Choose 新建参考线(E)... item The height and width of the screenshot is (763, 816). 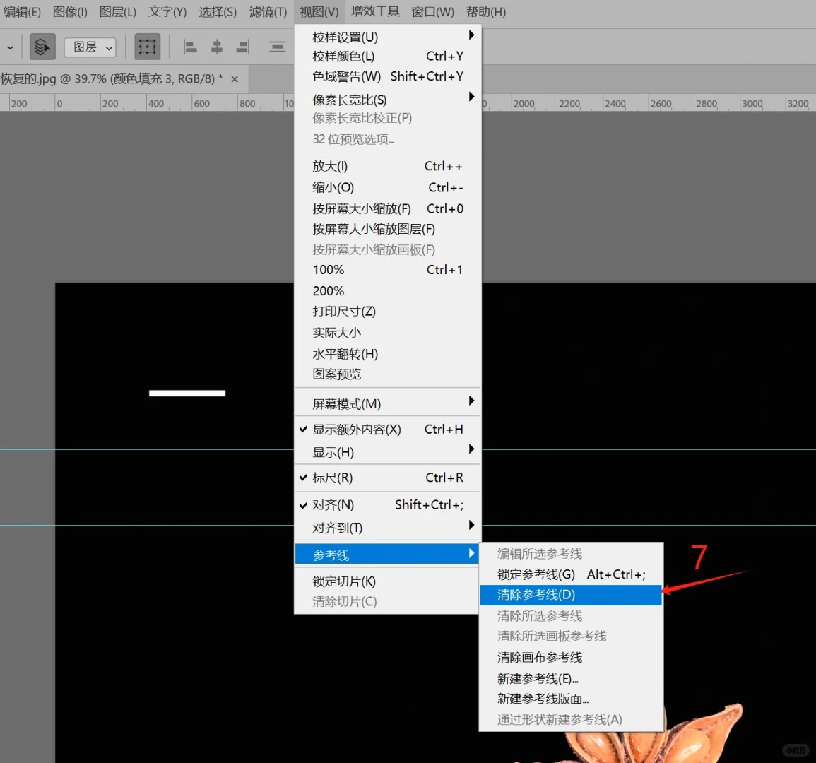pos(571,679)
